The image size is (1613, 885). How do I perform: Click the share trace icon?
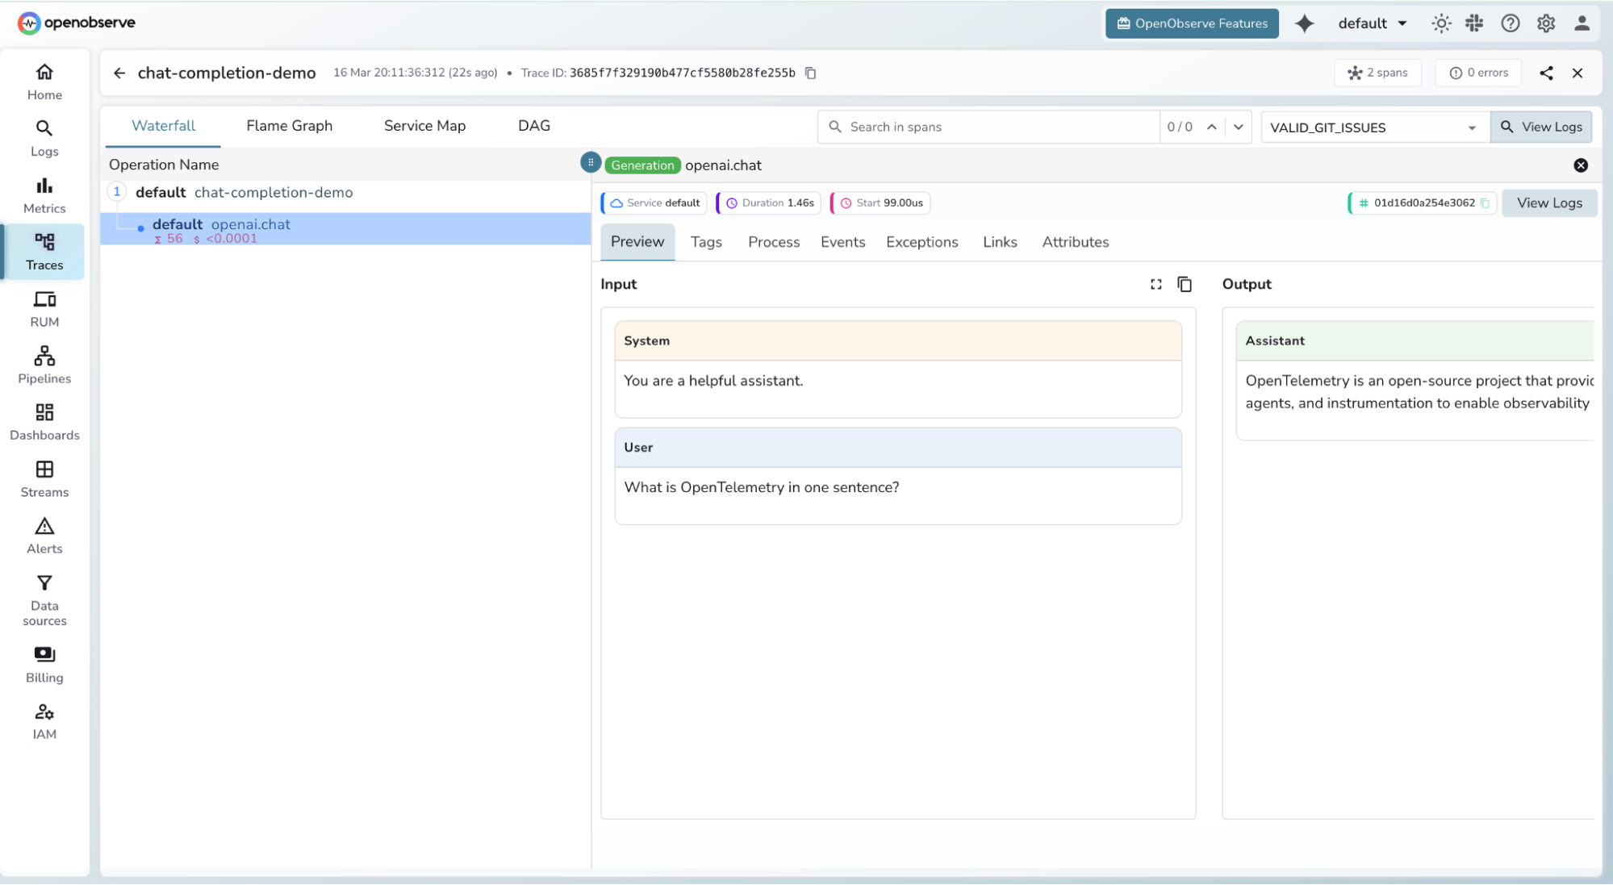pos(1546,73)
